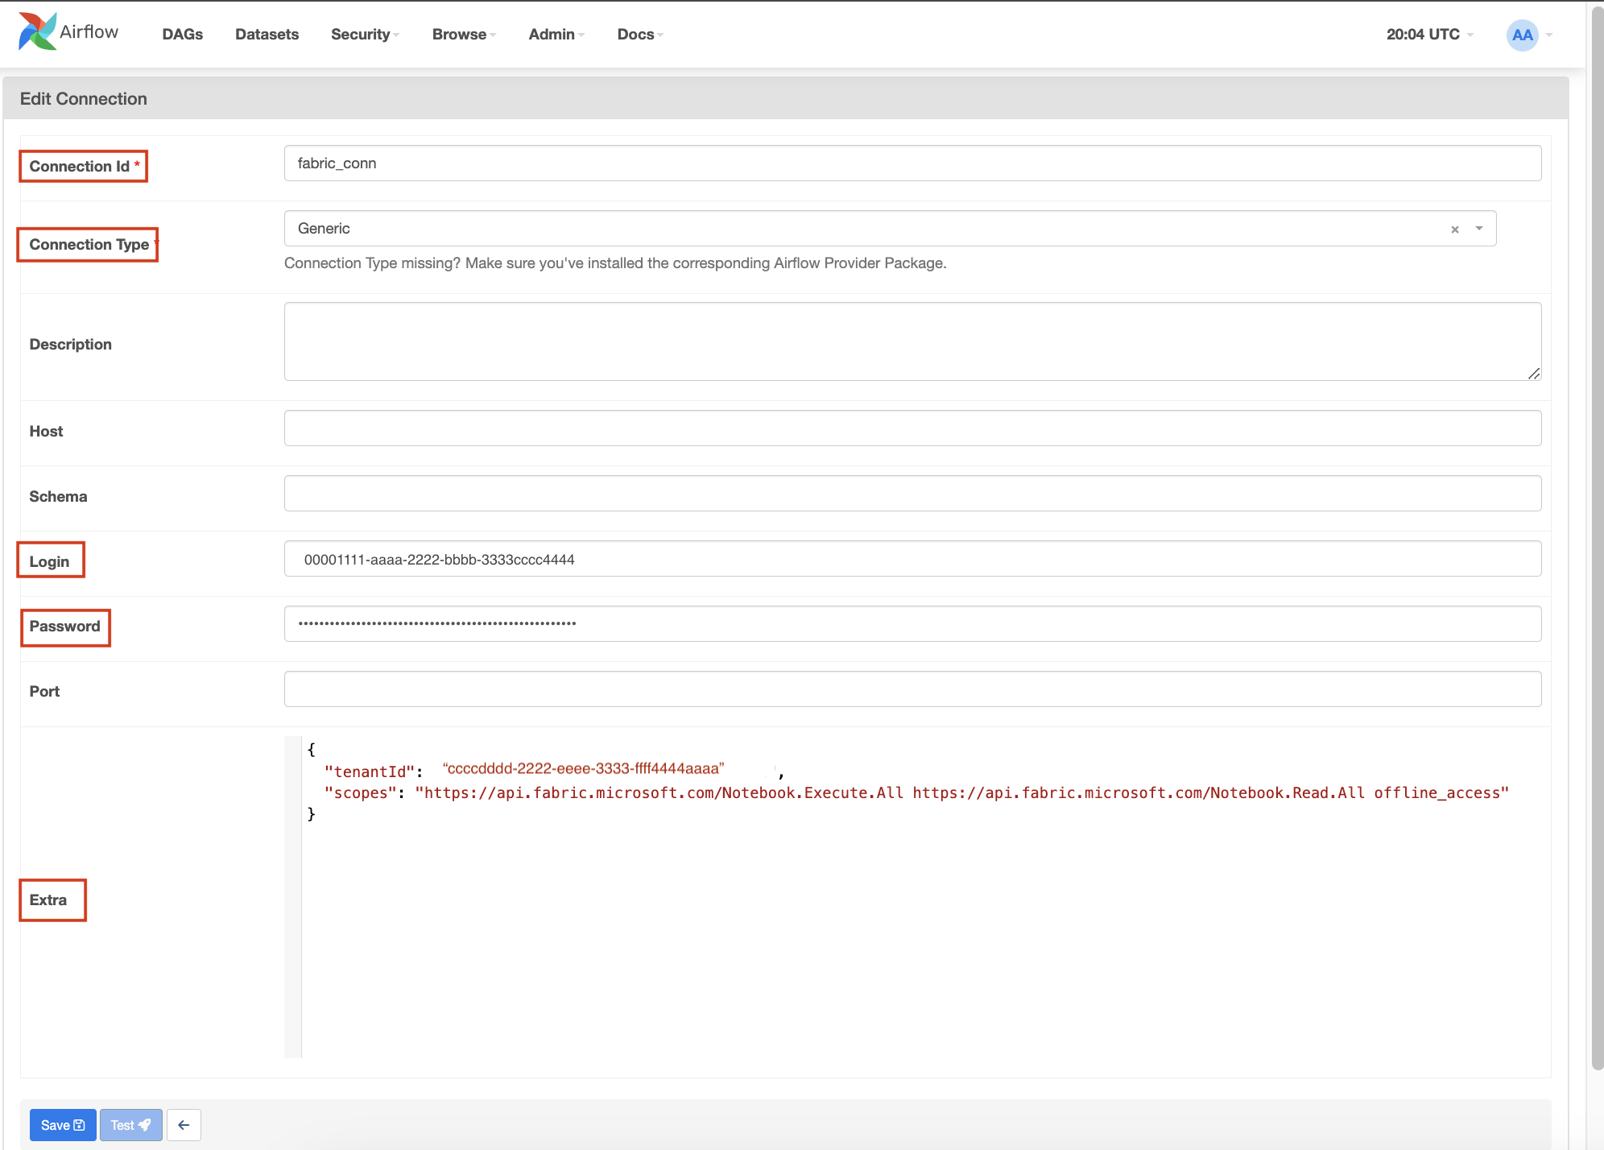
Task: Click the Test rocket button
Action: 130,1125
